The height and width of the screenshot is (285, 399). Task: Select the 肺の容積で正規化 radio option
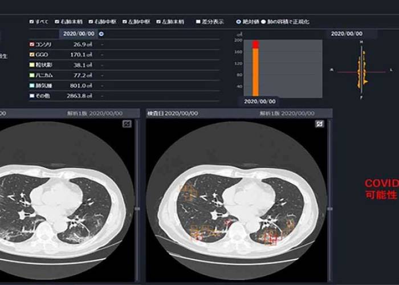(x=263, y=22)
